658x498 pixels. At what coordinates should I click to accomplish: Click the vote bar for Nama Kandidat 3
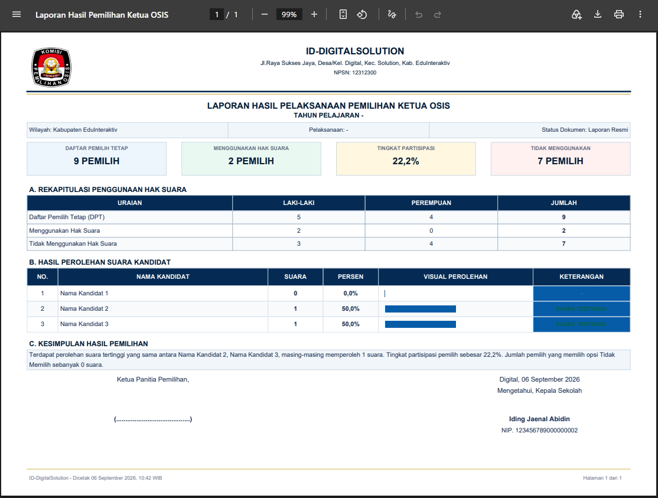(421, 324)
